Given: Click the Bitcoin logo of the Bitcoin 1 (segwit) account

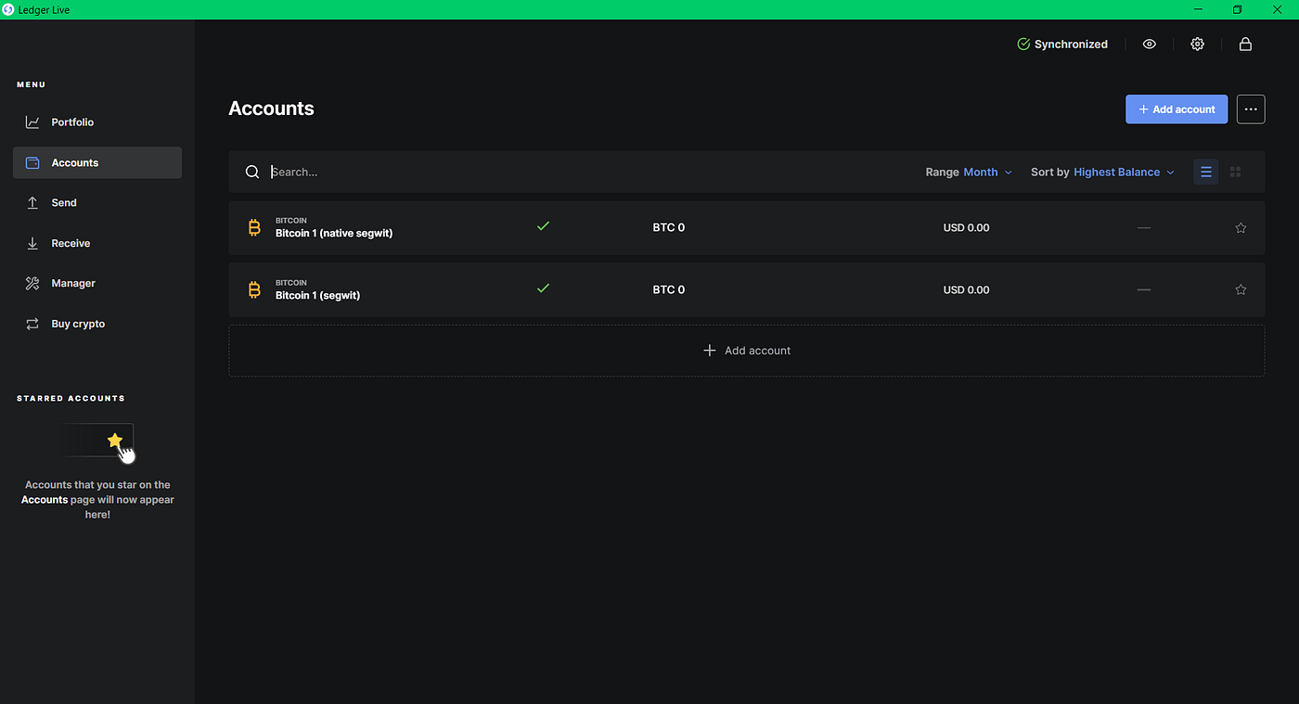Looking at the screenshot, I should tap(254, 290).
